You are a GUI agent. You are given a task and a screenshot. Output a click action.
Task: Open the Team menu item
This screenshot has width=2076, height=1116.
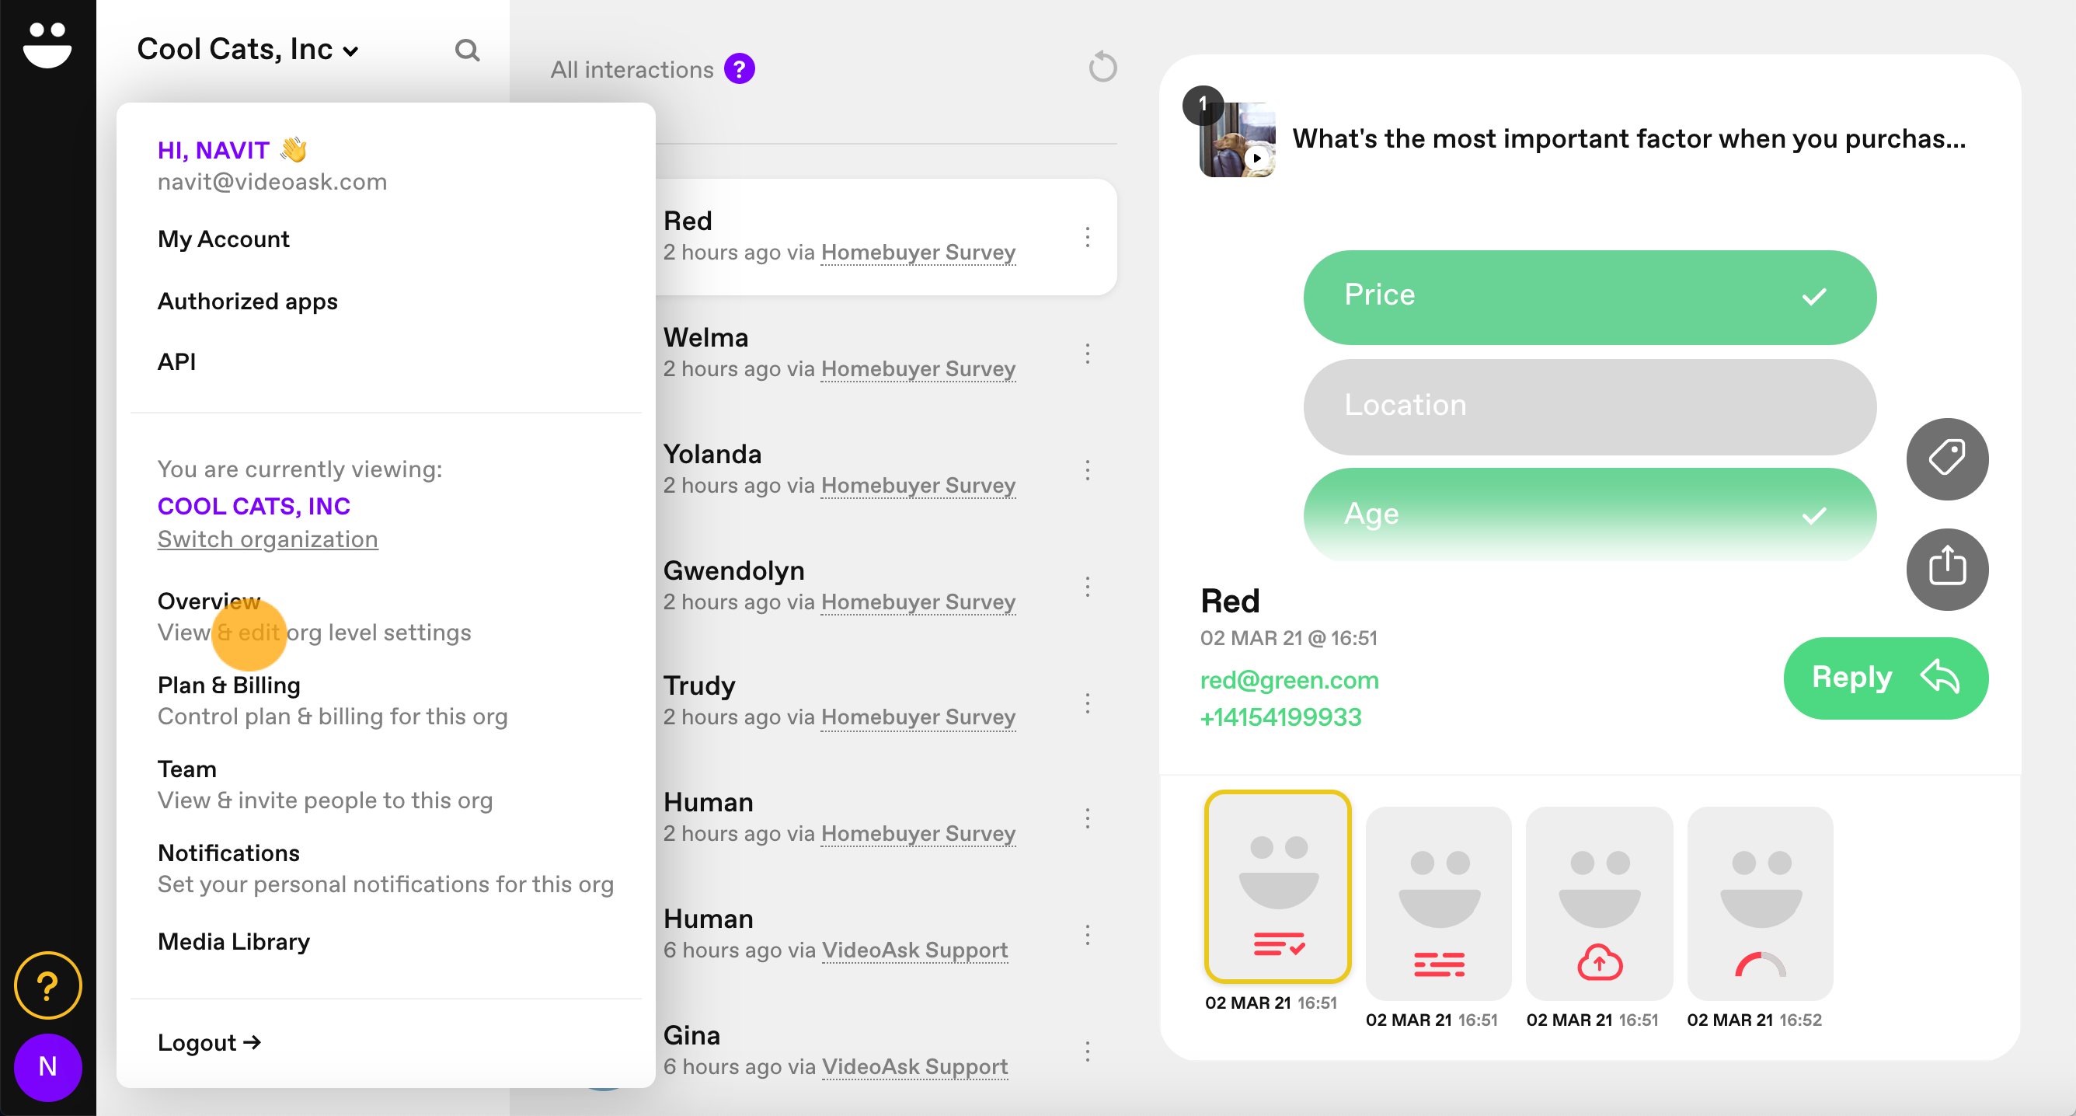pyautogui.click(x=324, y=785)
